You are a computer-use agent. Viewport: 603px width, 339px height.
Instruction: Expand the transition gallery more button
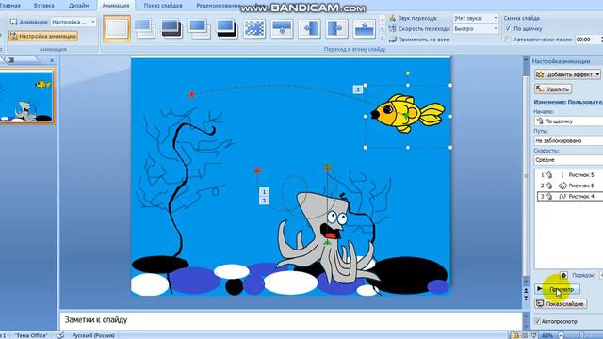pyautogui.click(x=383, y=39)
